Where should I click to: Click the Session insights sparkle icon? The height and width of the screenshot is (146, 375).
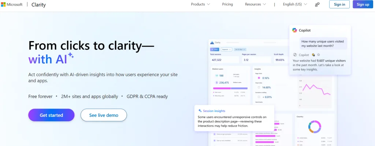(200, 111)
